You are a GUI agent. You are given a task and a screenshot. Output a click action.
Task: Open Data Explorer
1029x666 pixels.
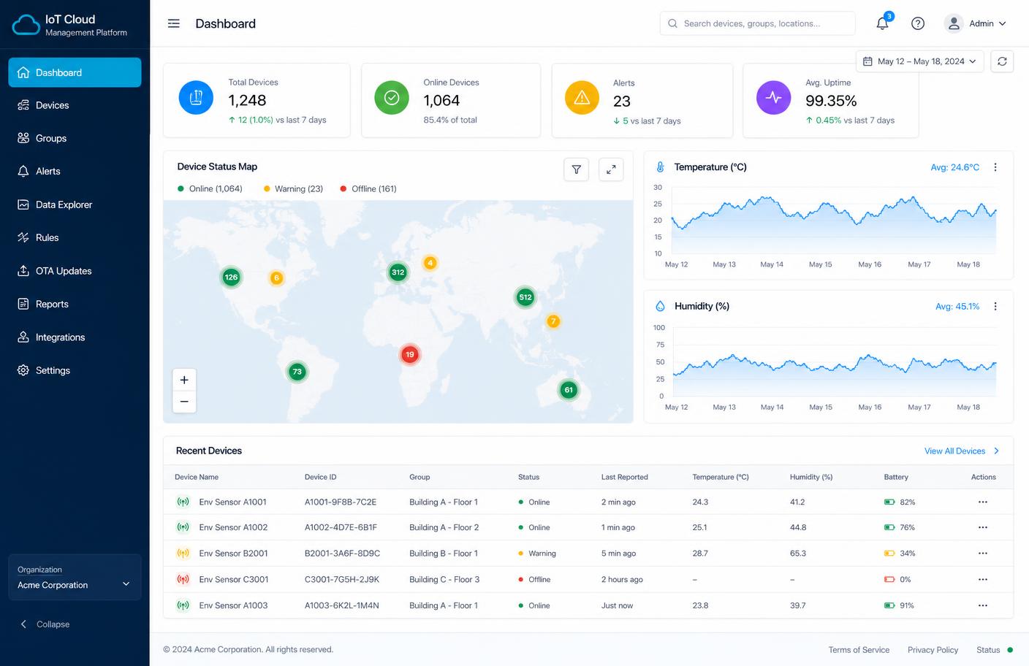point(75,204)
